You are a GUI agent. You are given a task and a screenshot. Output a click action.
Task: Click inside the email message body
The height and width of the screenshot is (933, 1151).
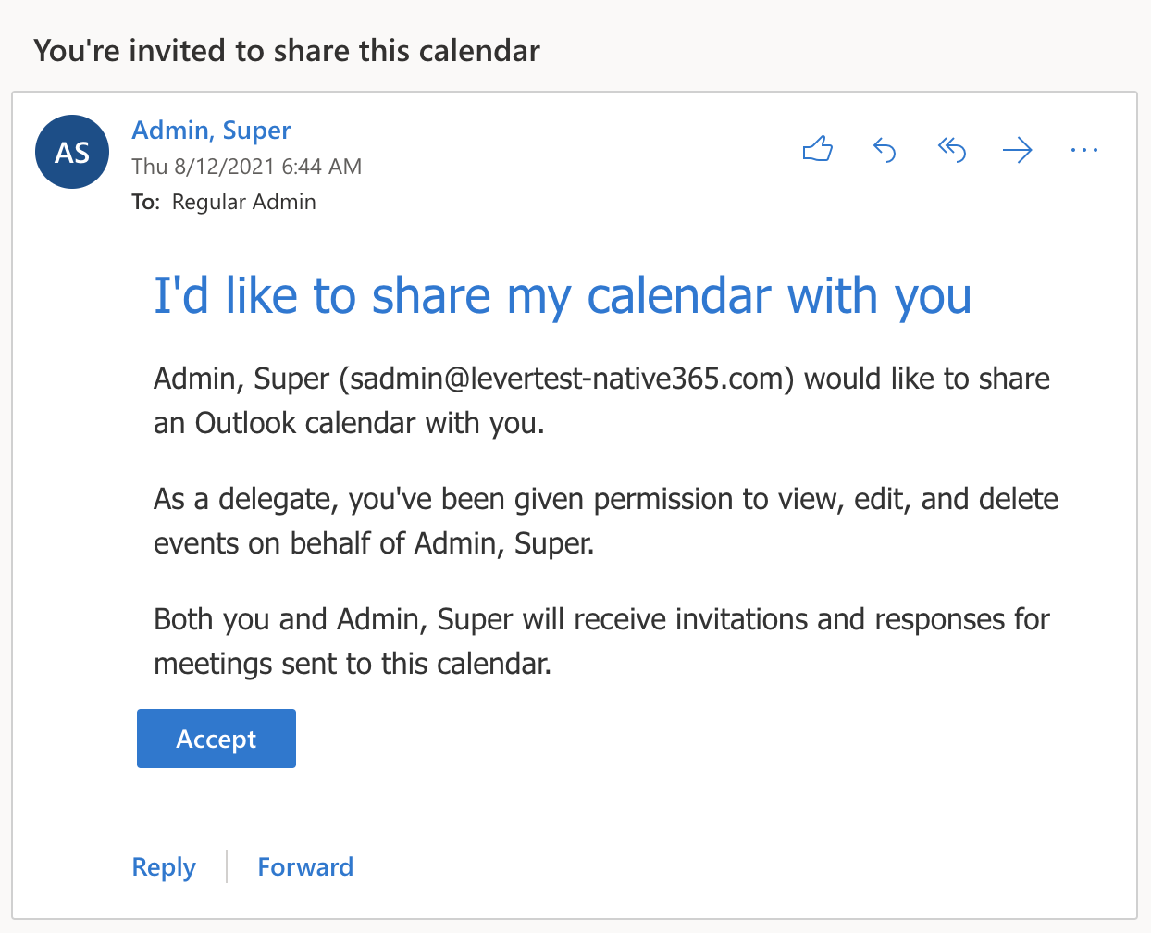point(601,518)
